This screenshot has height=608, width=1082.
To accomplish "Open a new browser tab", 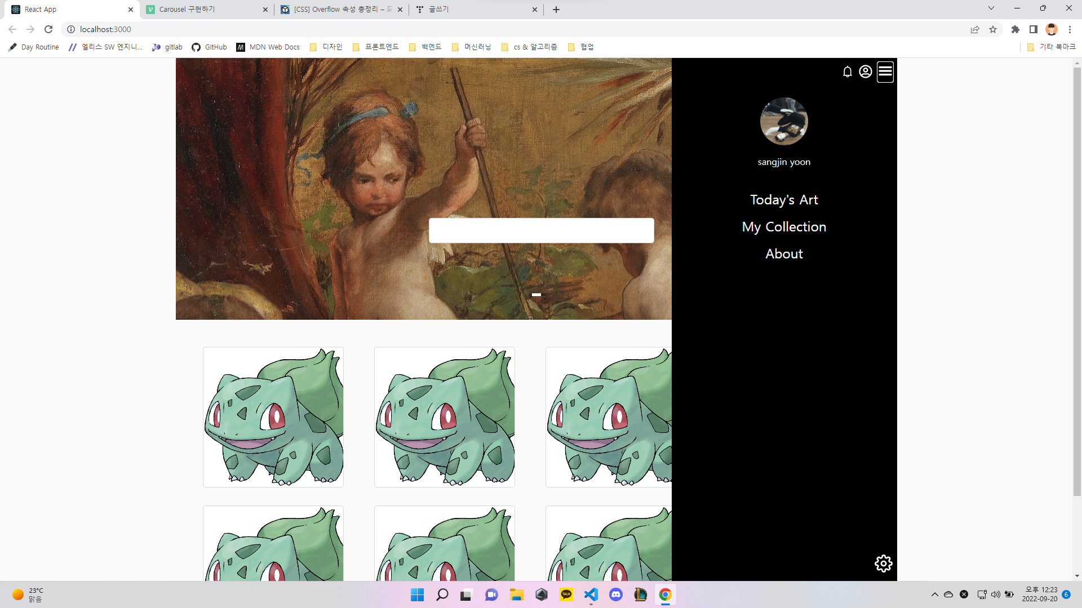I will coord(556,10).
